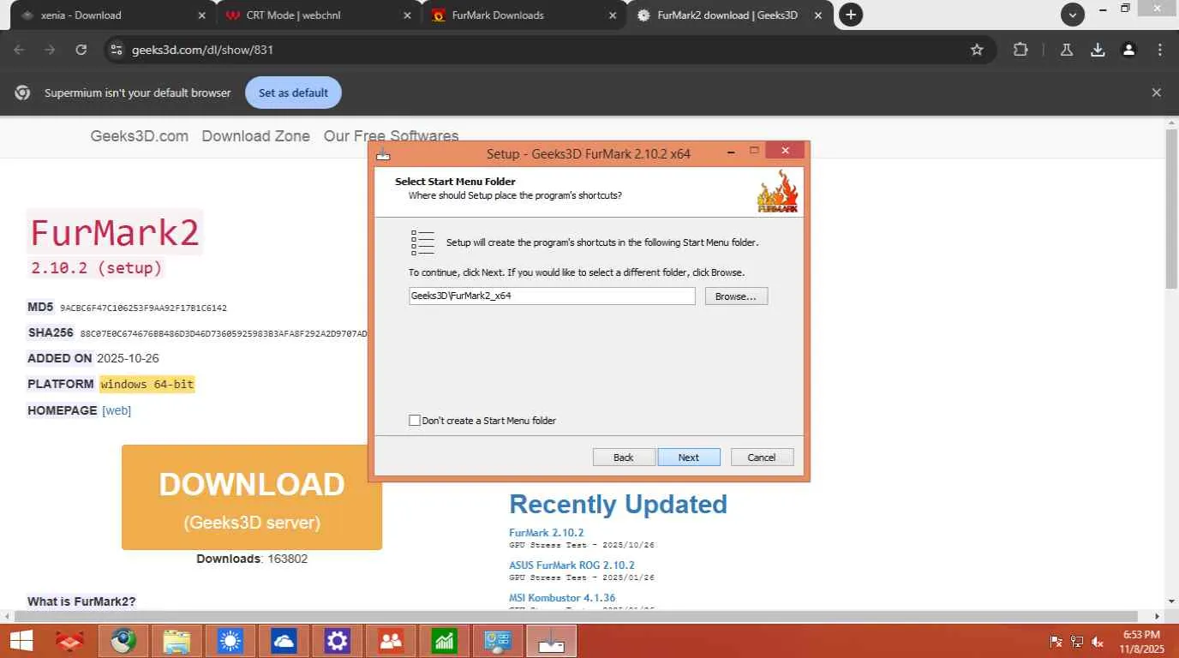Select the FurMark2 download | Geeks3D tab
This screenshot has width=1179, height=658.
point(727,15)
